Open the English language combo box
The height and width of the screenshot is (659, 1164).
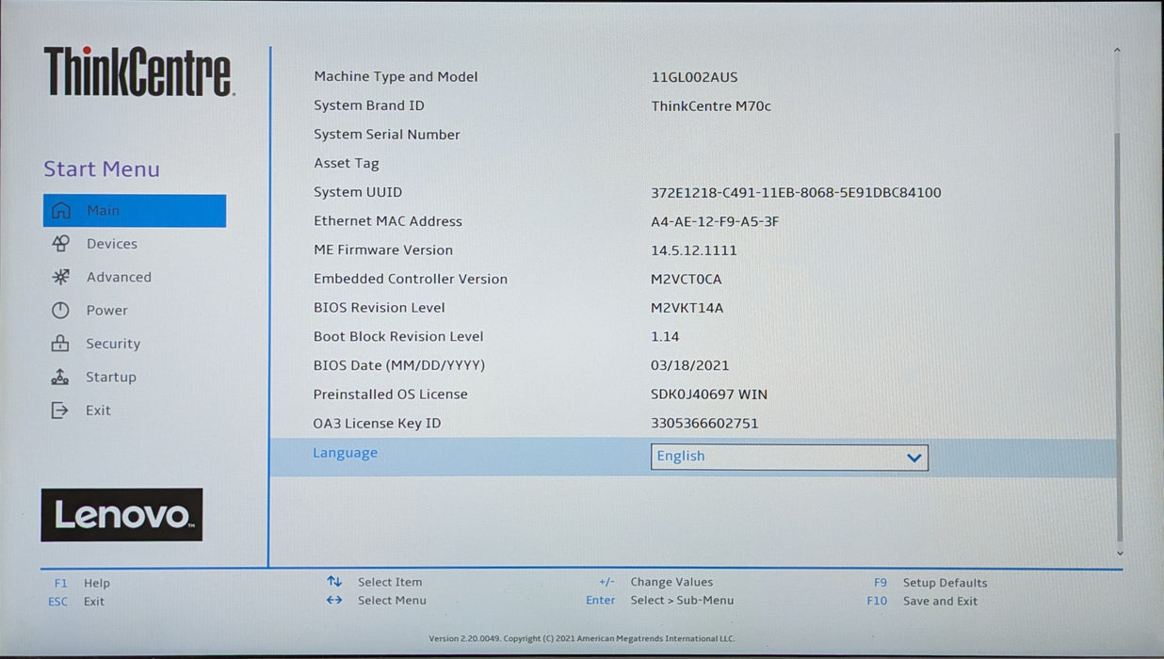(789, 458)
